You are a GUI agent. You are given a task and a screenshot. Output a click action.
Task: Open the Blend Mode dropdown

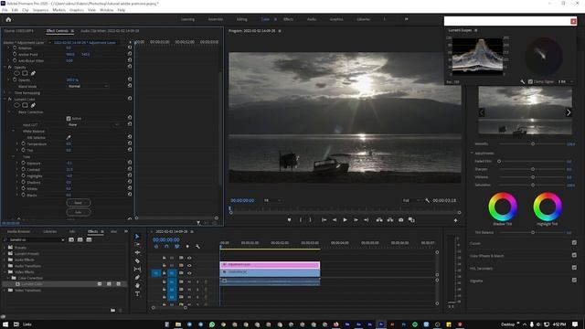point(88,86)
